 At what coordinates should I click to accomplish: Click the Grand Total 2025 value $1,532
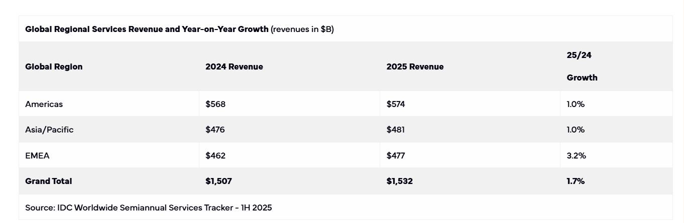(399, 181)
